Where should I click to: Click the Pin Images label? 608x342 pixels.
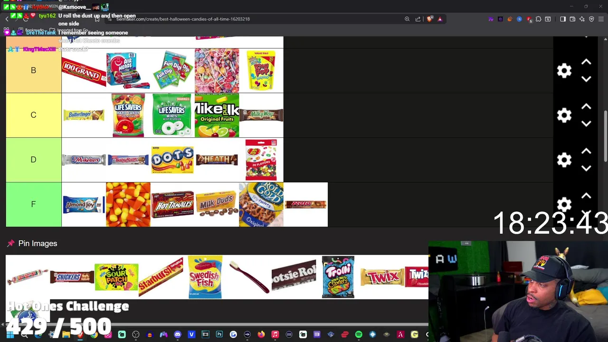(x=38, y=243)
